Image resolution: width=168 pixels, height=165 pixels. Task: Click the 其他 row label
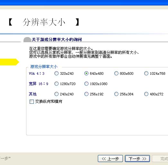tap(33, 94)
